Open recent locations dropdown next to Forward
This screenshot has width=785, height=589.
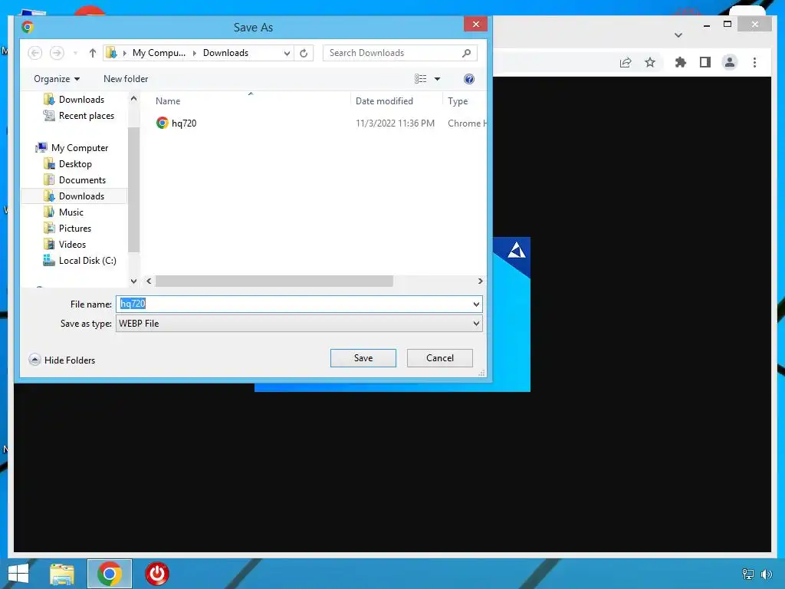(76, 53)
